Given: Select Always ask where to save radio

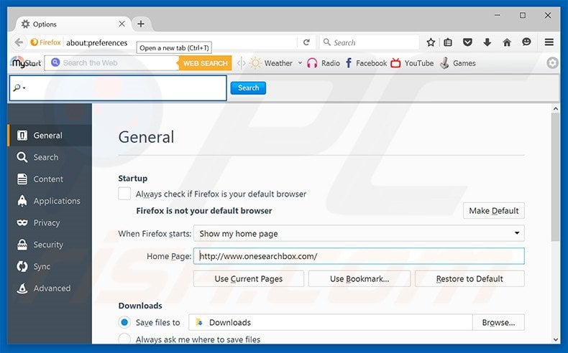Looking at the screenshot, I should point(124,339).
